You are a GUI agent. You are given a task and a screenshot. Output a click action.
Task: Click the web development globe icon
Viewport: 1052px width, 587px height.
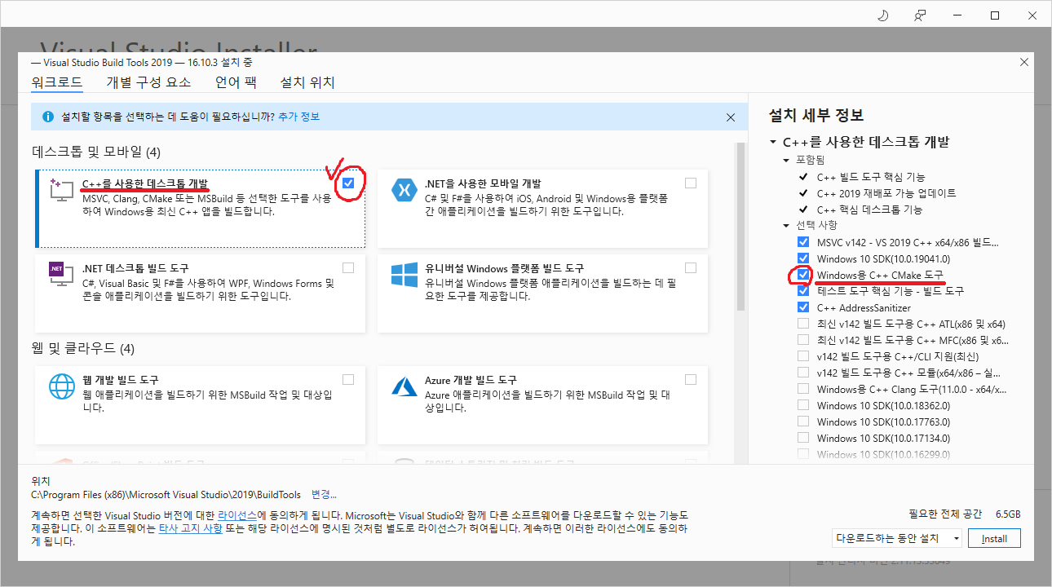pos(62,385)
